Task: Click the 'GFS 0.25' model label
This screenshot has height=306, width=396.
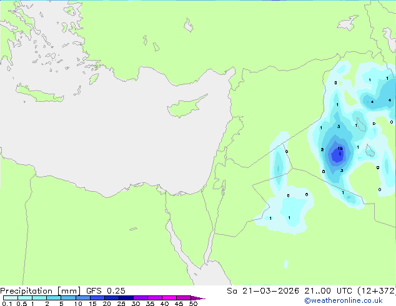Action: pyautogui.click(x=106, y=291)
